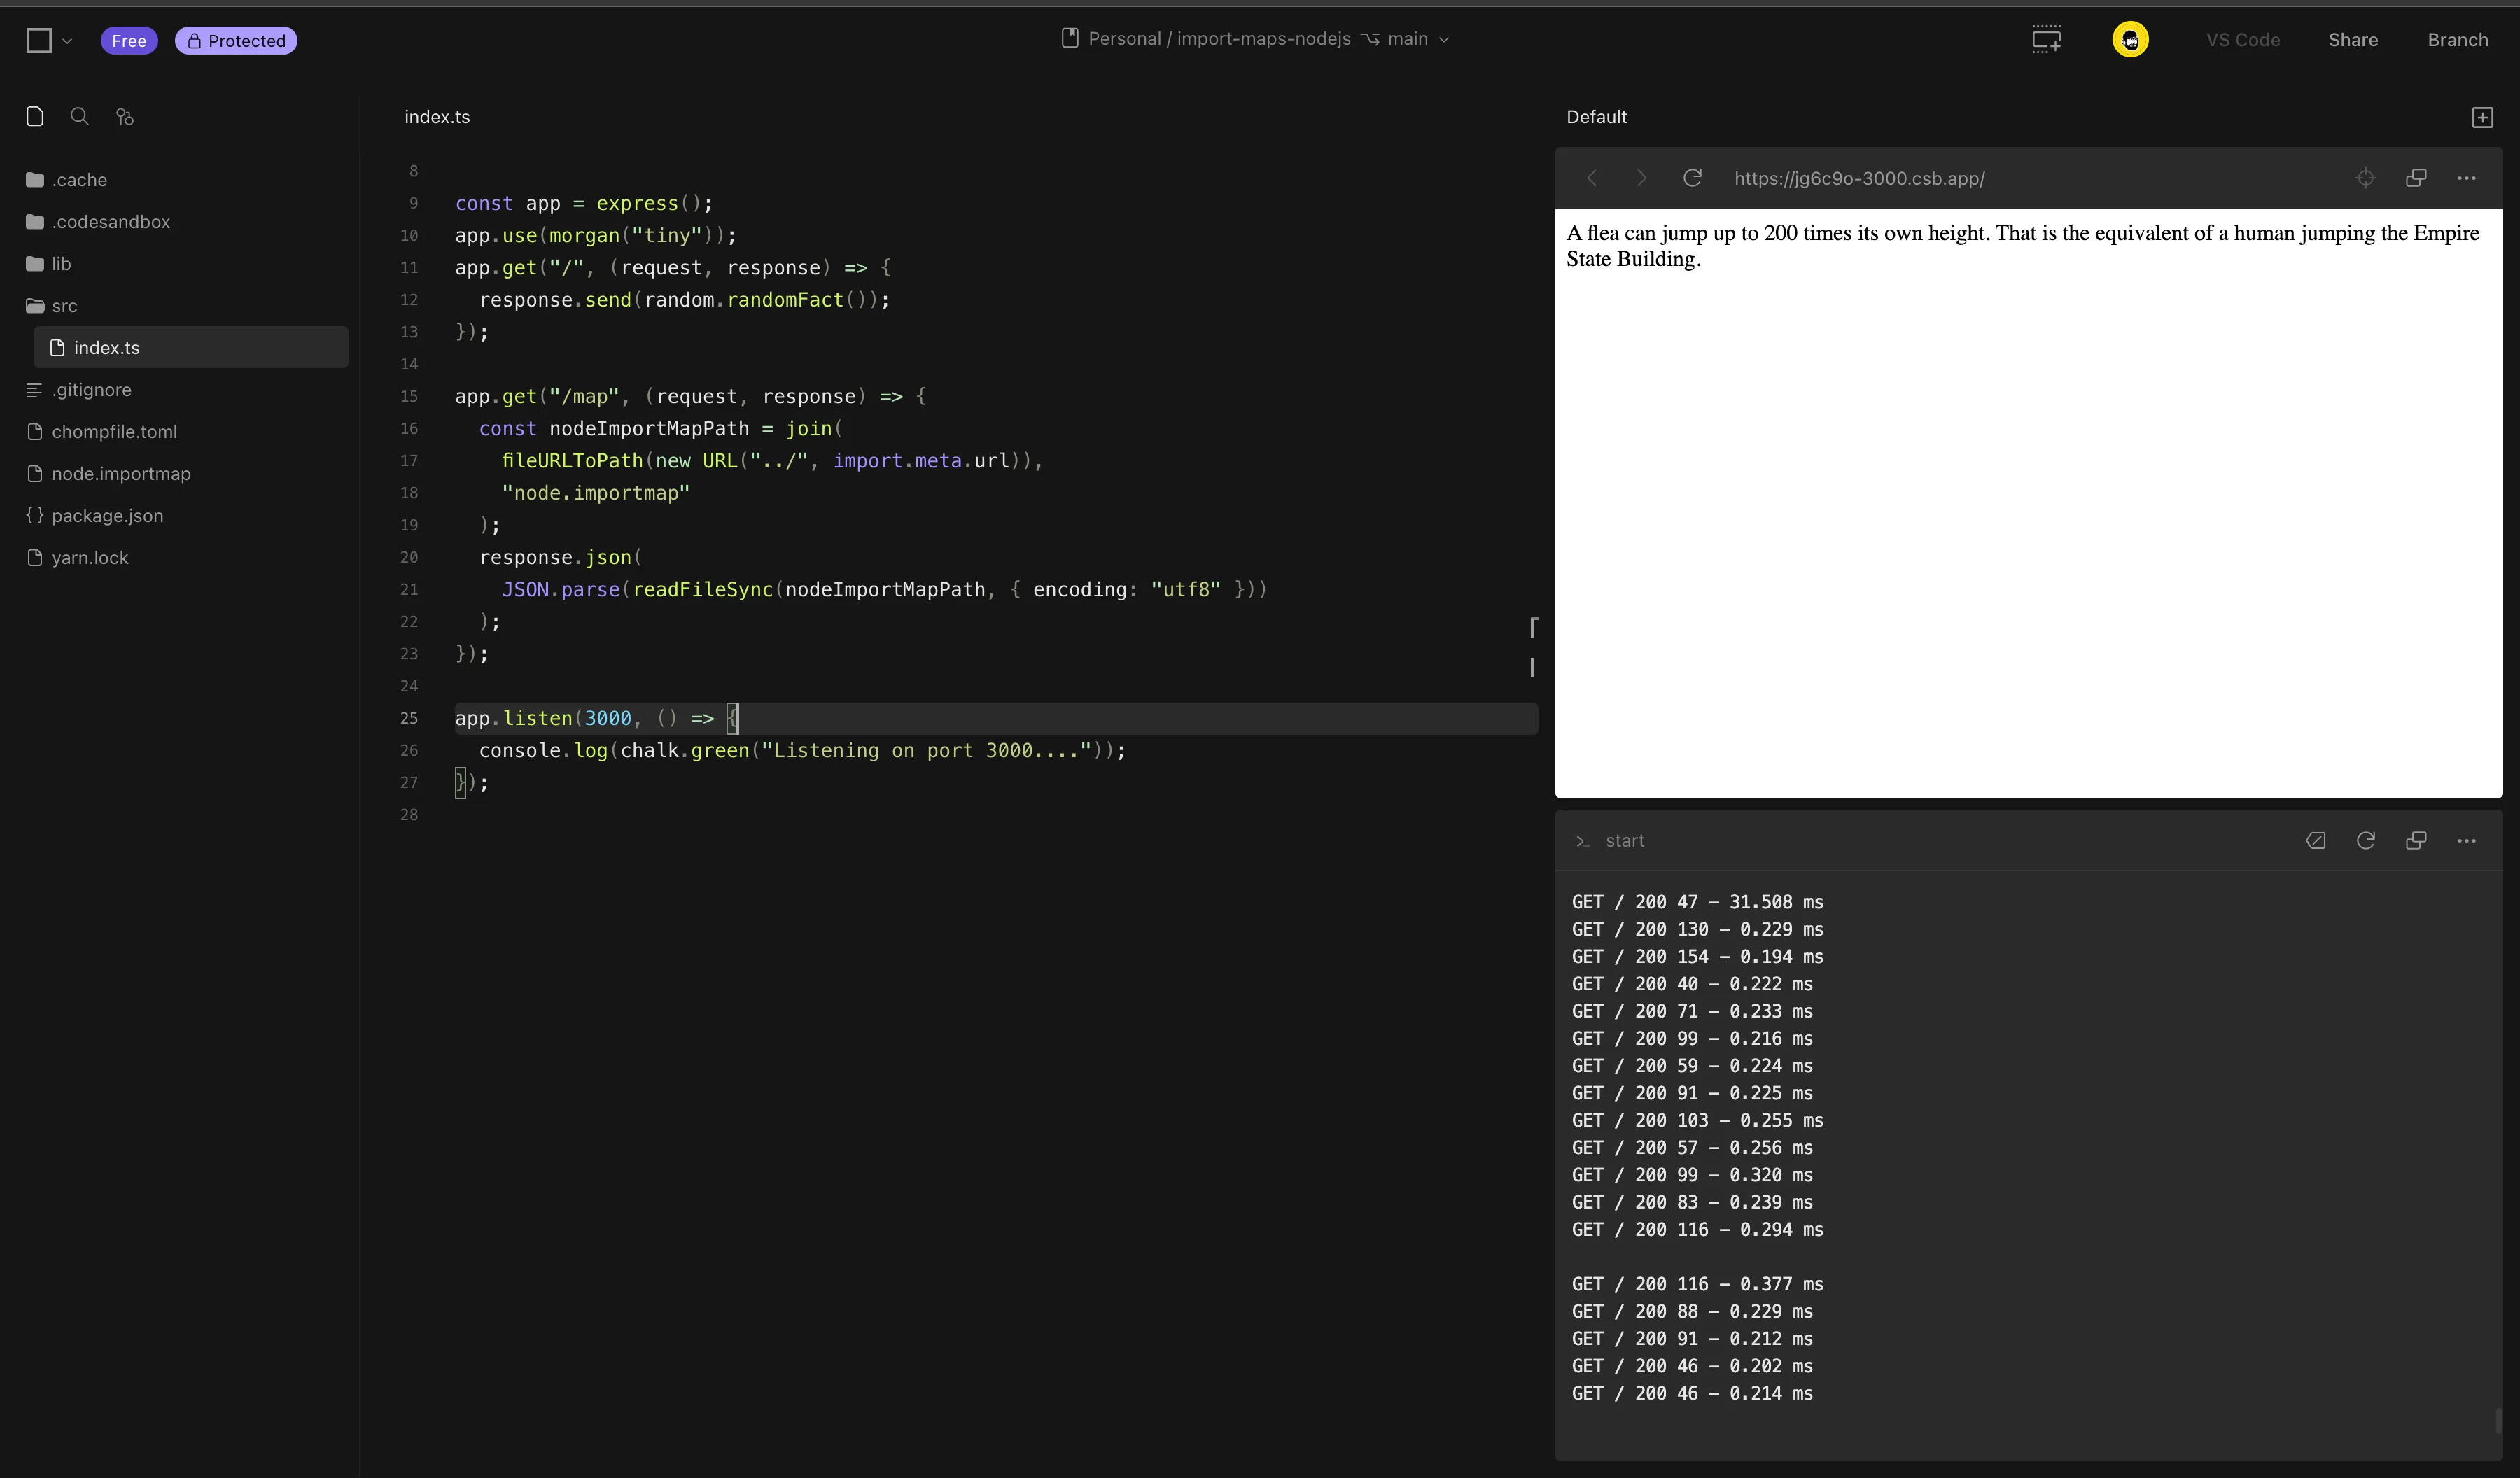Switch to the index.ts editor tab

tap(437, 117)
